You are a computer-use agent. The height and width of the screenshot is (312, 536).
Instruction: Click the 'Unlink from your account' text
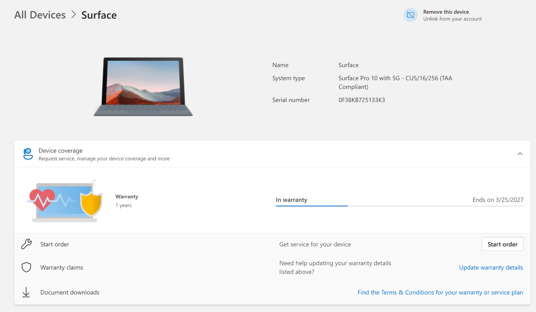point(452,19)
